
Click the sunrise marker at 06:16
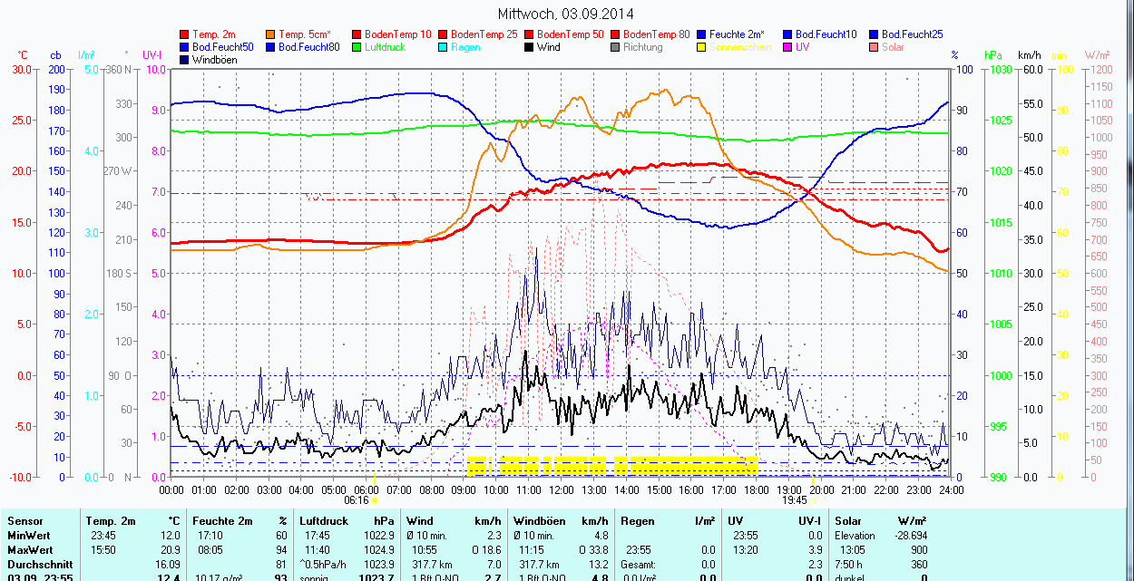(375, 500)
